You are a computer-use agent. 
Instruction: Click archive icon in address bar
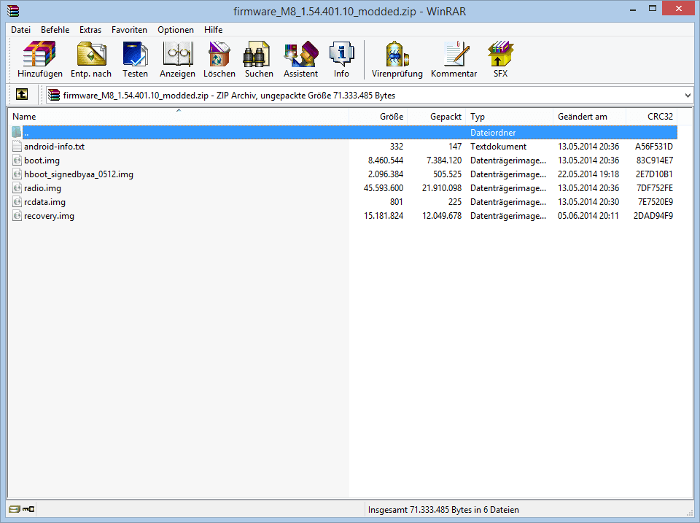coord(54,95)
